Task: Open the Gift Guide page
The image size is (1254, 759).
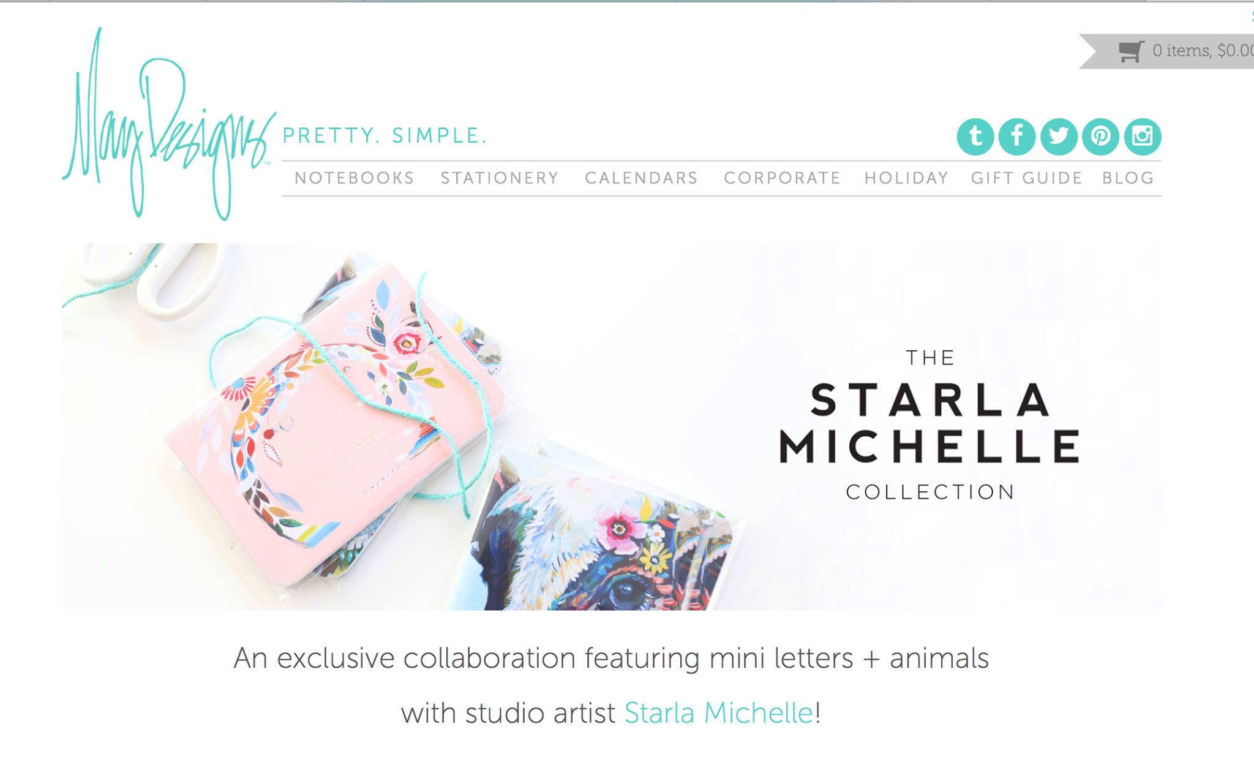Action: [1027, 178]
